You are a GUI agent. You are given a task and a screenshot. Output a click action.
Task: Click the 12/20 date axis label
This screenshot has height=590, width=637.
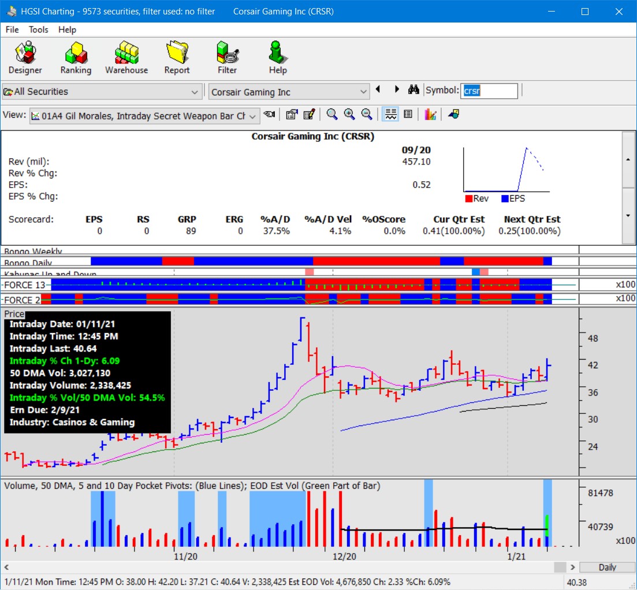pos(344,557)
